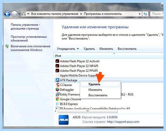Click the shield icon beside Windows components link

pyautogui.click(x=7, y=46)
